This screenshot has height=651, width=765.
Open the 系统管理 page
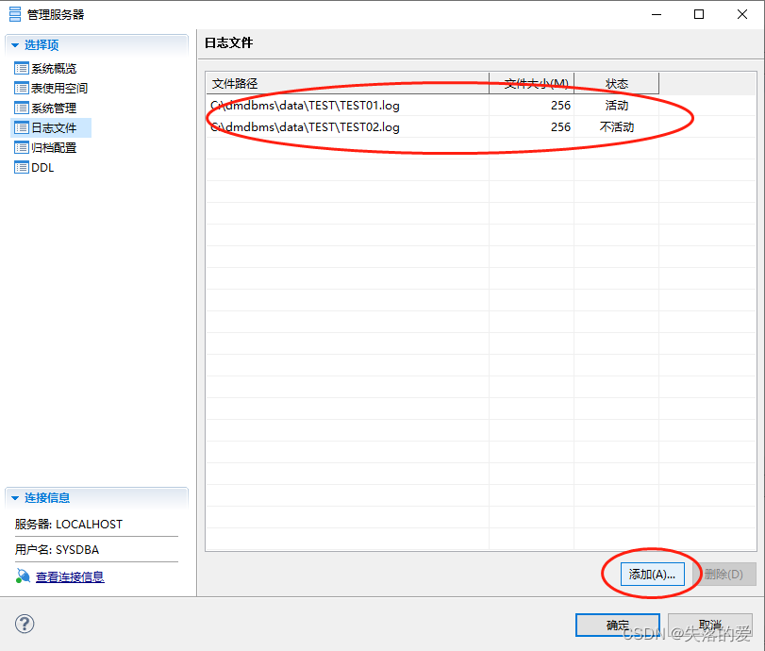point(54,108)
